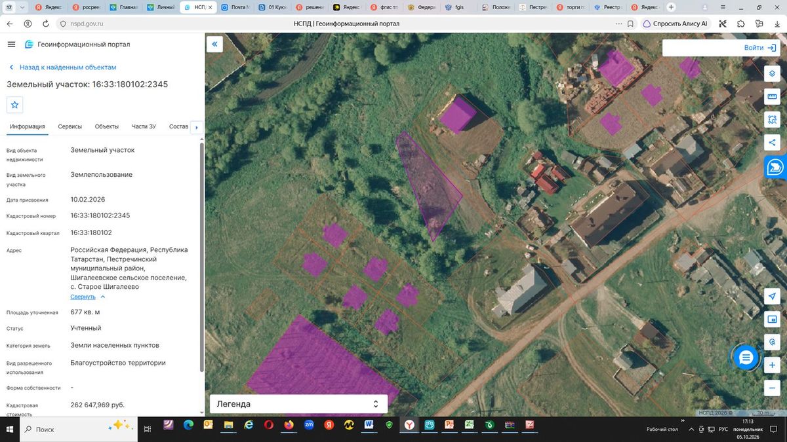Viewport: 787px width, 442px height.
Task: Select the ruler measurement tool
Action: pos(772,97)
